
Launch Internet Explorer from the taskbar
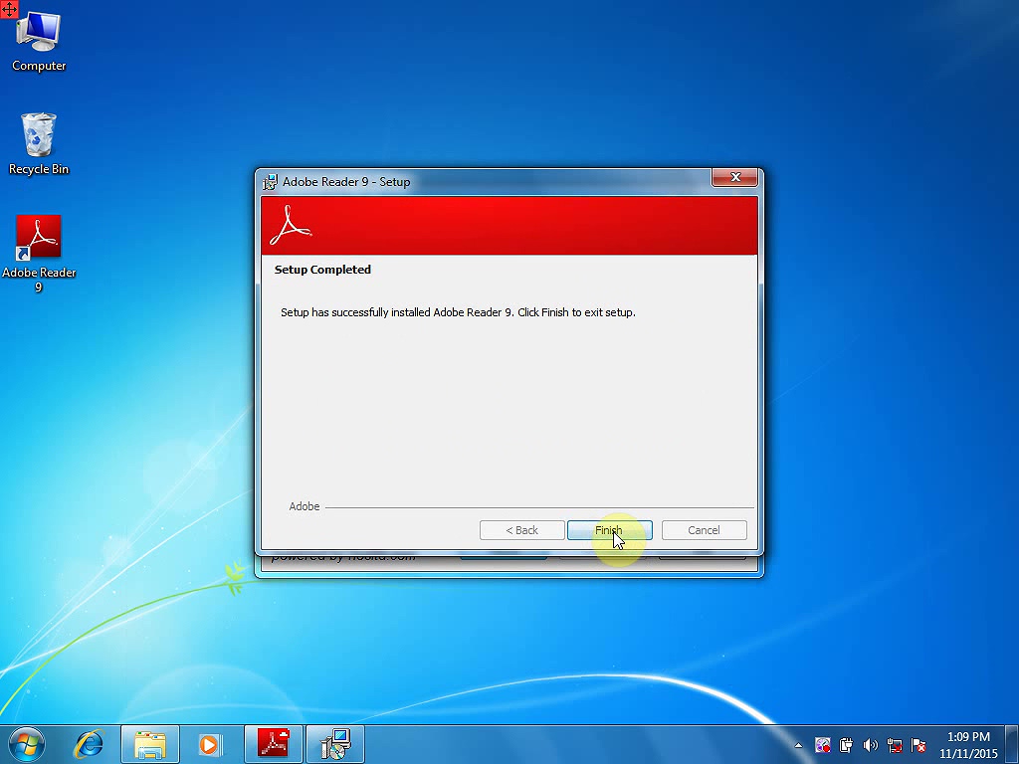(x=89, y=744)
